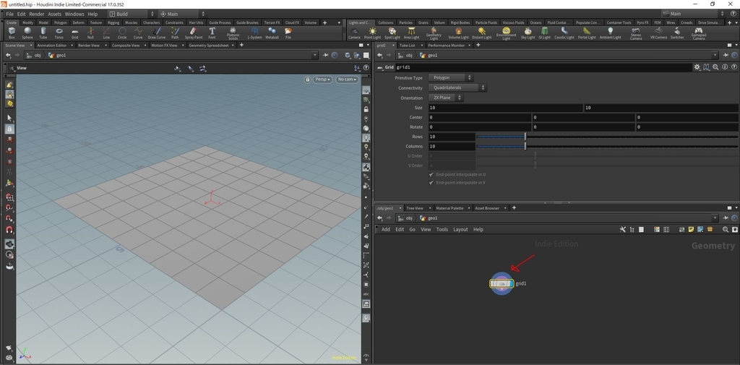Adjust the Rows slider handle
This screenshot has width=740, height=365.
point(525,137)
